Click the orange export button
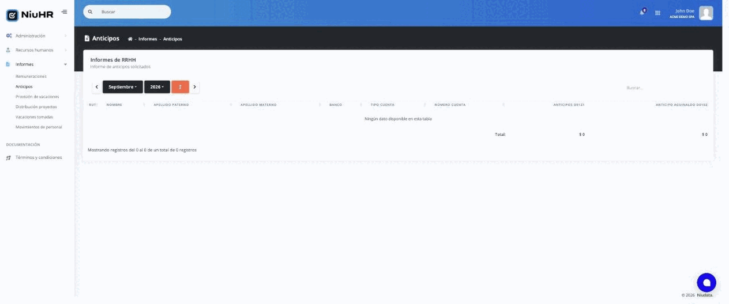 coord(180,87)
